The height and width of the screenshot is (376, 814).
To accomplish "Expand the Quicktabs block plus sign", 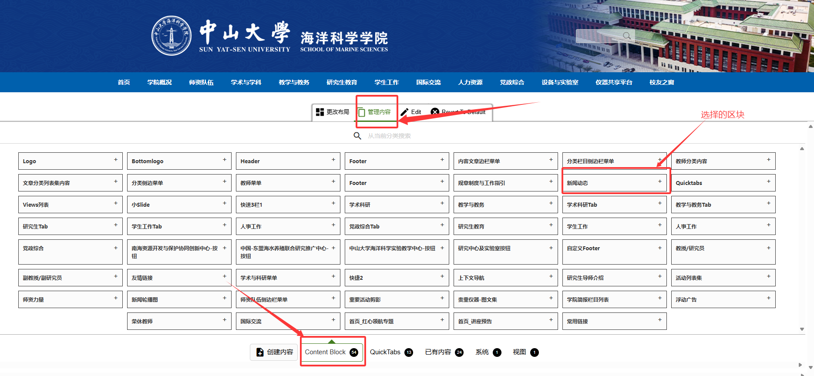I will pos(768,181).
